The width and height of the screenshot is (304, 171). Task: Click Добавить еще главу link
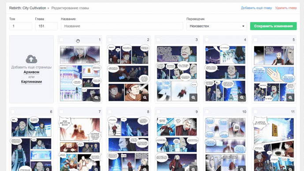click(256, 8)
